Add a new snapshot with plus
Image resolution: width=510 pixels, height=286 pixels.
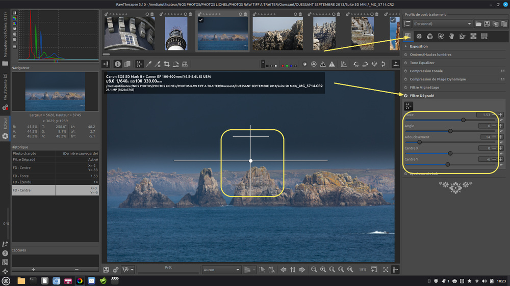coord(33,269)
